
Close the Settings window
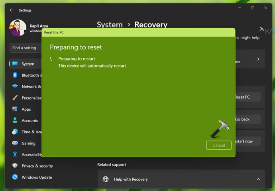pyautogui.click(x=266, y=8)
